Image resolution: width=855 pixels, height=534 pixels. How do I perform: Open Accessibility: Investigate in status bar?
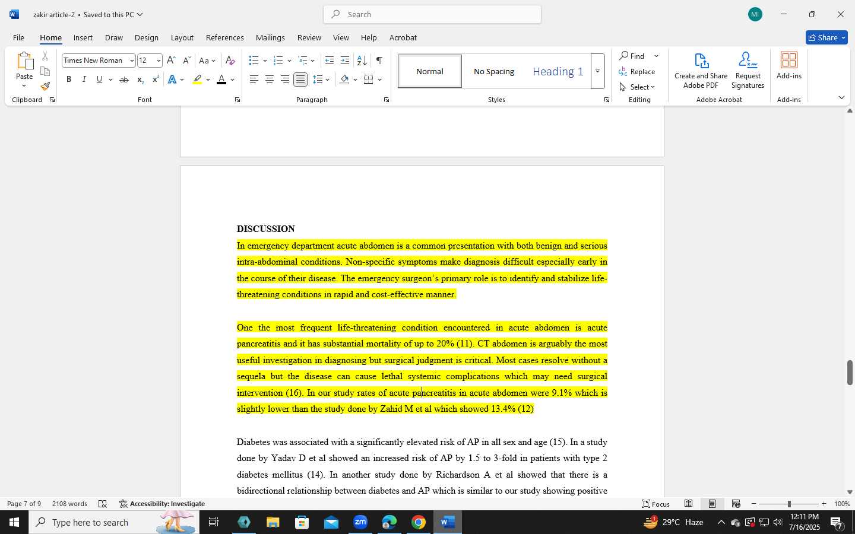click(162, 504)
